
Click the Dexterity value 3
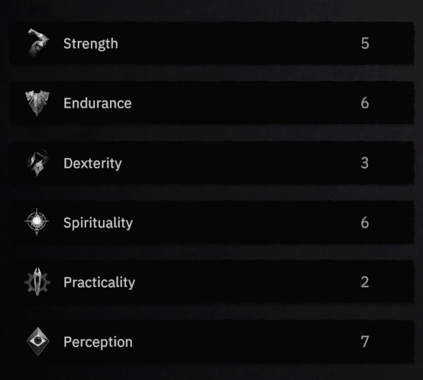pyautogui.click(x=364, y=163)
